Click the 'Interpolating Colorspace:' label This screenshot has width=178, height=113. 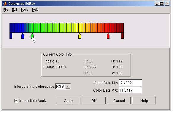[35, 87]
